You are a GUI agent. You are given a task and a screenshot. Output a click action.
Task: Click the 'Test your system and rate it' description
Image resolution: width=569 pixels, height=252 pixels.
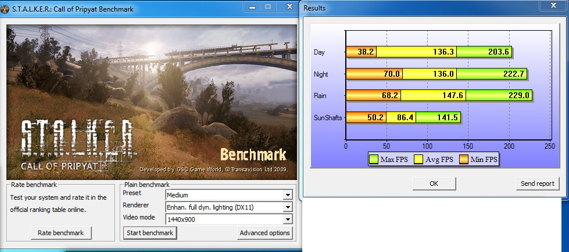pyautogui.click(x=58, y=203)
